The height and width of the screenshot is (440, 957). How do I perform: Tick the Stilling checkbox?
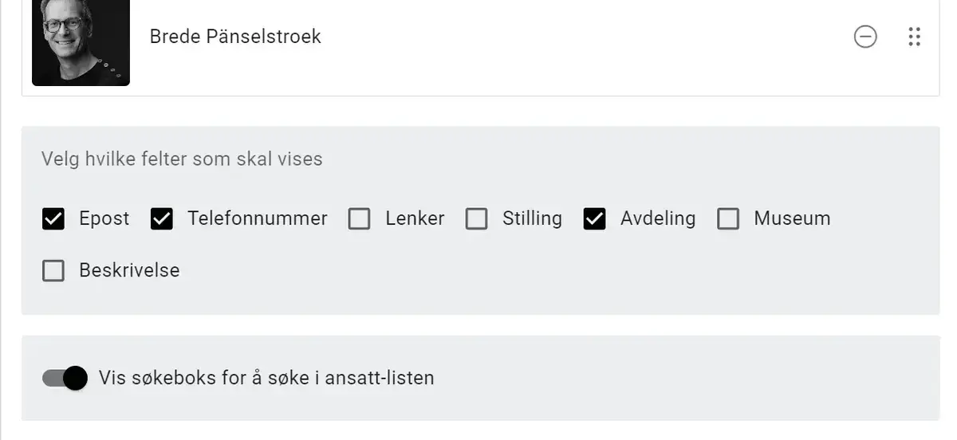pos(477,218)
